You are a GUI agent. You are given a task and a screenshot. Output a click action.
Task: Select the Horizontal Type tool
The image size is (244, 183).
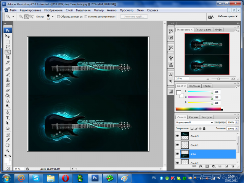8,117
